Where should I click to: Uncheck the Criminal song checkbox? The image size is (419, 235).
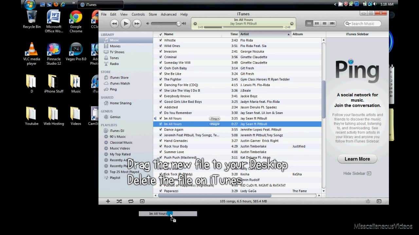click(x=160, y=57)
